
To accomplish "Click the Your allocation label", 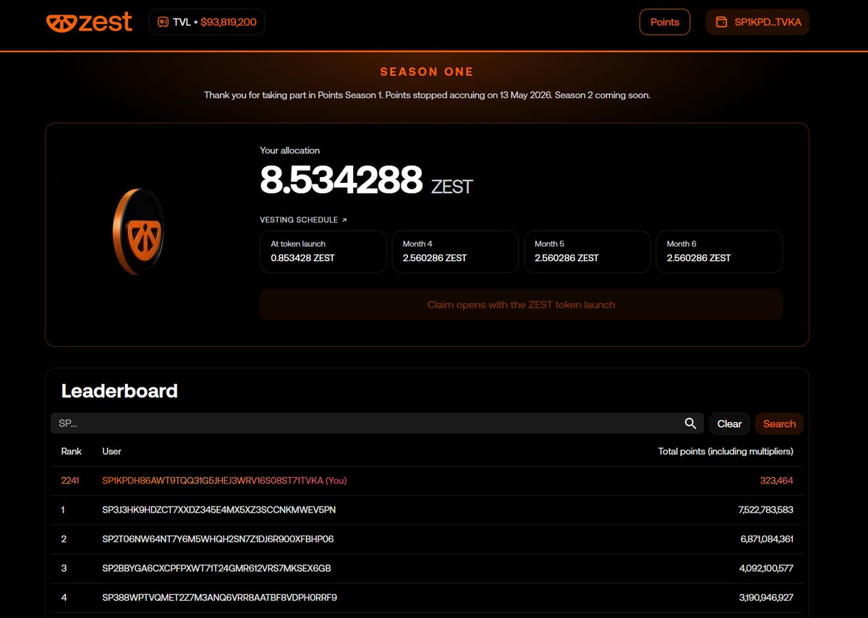I will [x=289, y=150].
